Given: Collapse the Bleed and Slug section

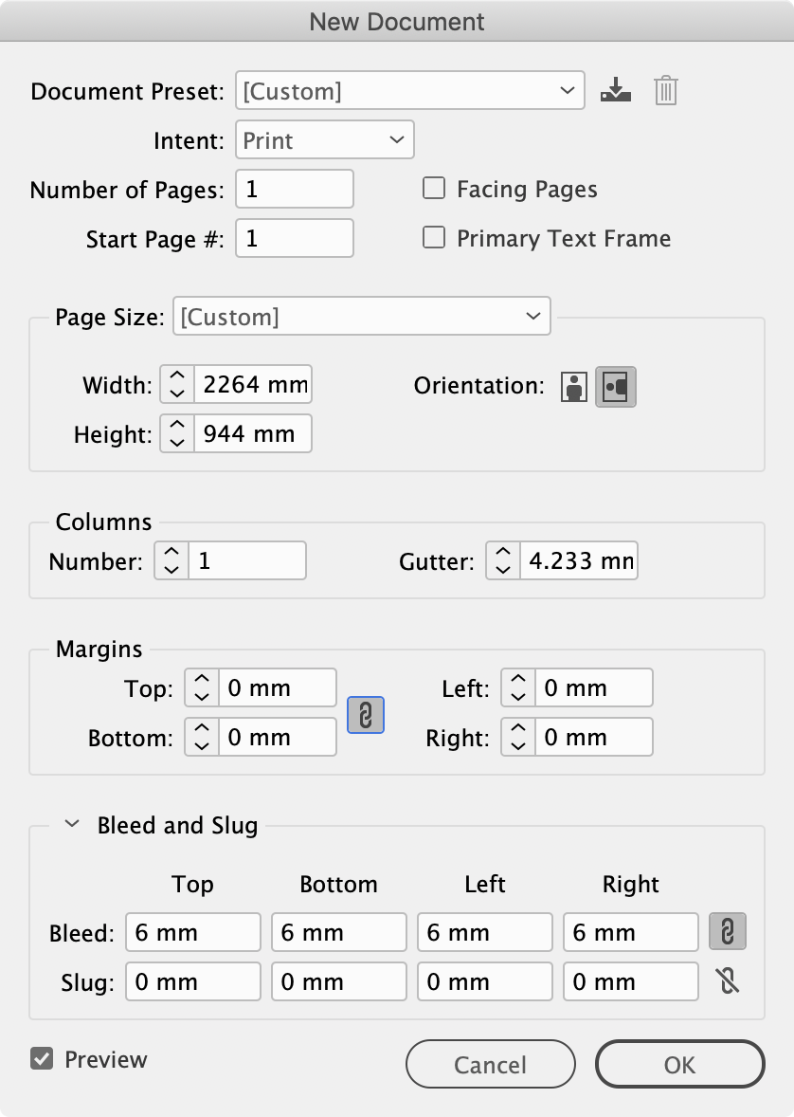Looking at the screenshot, I should pos(71,824).
